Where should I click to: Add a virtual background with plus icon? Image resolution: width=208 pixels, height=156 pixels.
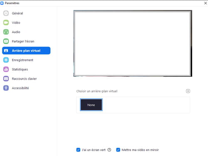click(188, 91)
